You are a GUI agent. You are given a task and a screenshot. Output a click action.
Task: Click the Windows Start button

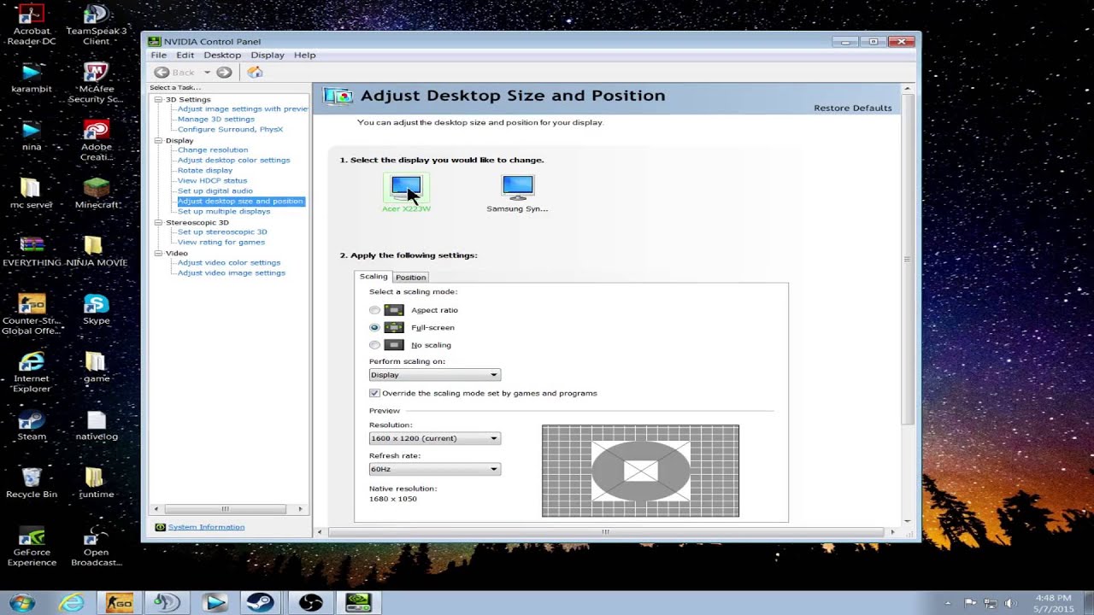point(21,602)
